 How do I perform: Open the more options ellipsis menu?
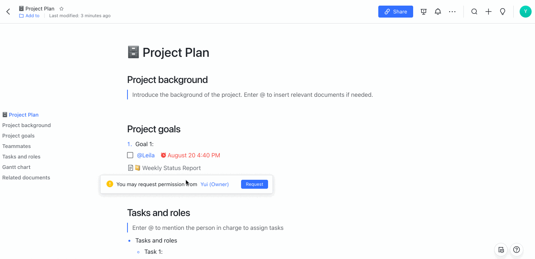pos(452,12)
